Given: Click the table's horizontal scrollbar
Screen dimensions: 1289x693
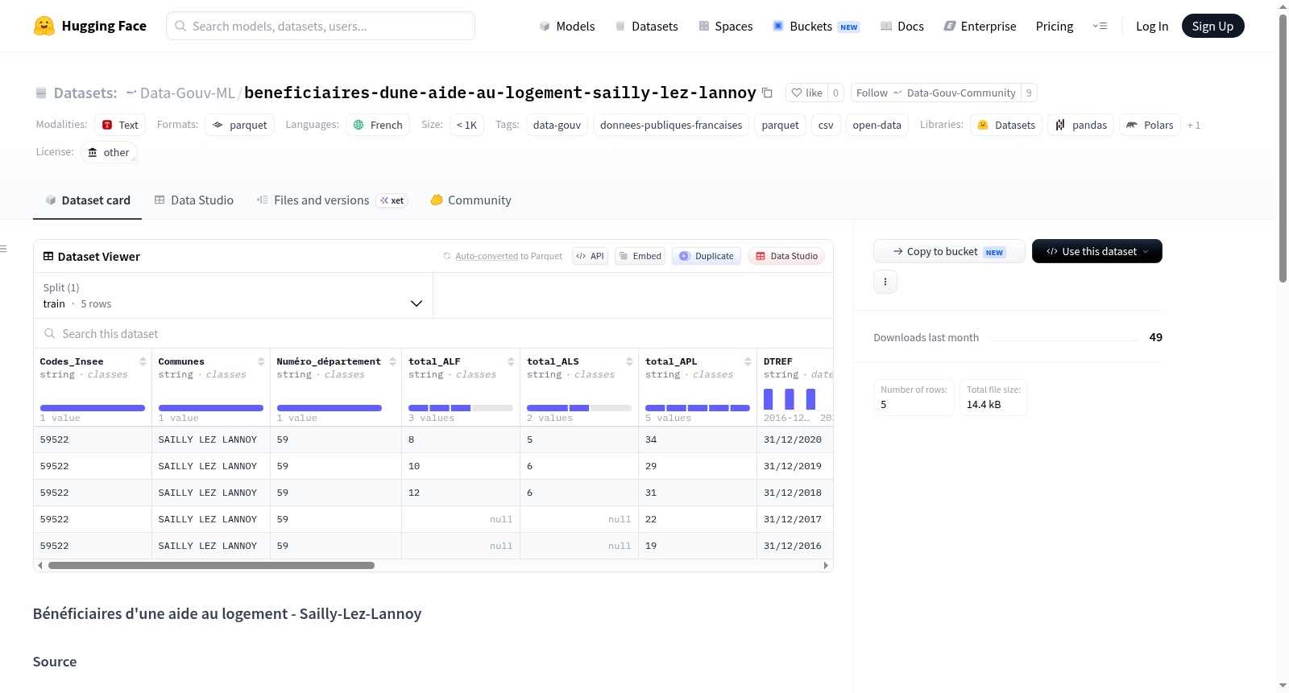Looking at the screenshot, I should coord(211,565).
